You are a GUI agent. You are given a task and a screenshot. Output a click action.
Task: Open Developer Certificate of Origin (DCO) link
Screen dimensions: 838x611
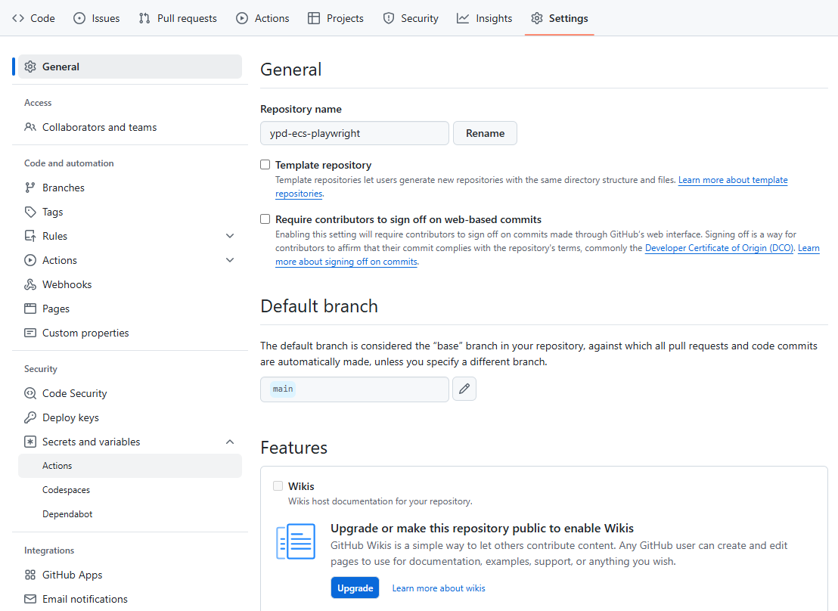[x=719, y=248]
